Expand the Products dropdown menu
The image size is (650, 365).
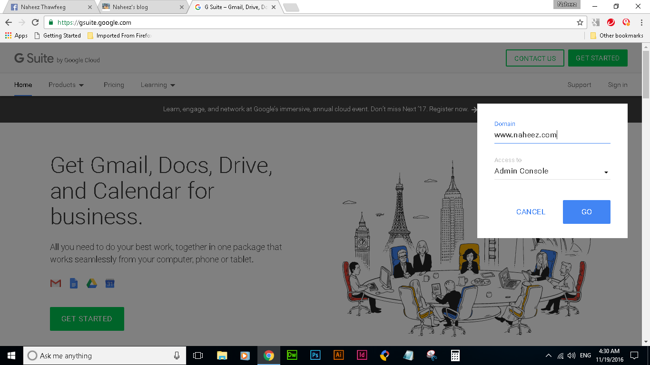tap(66, 85)
